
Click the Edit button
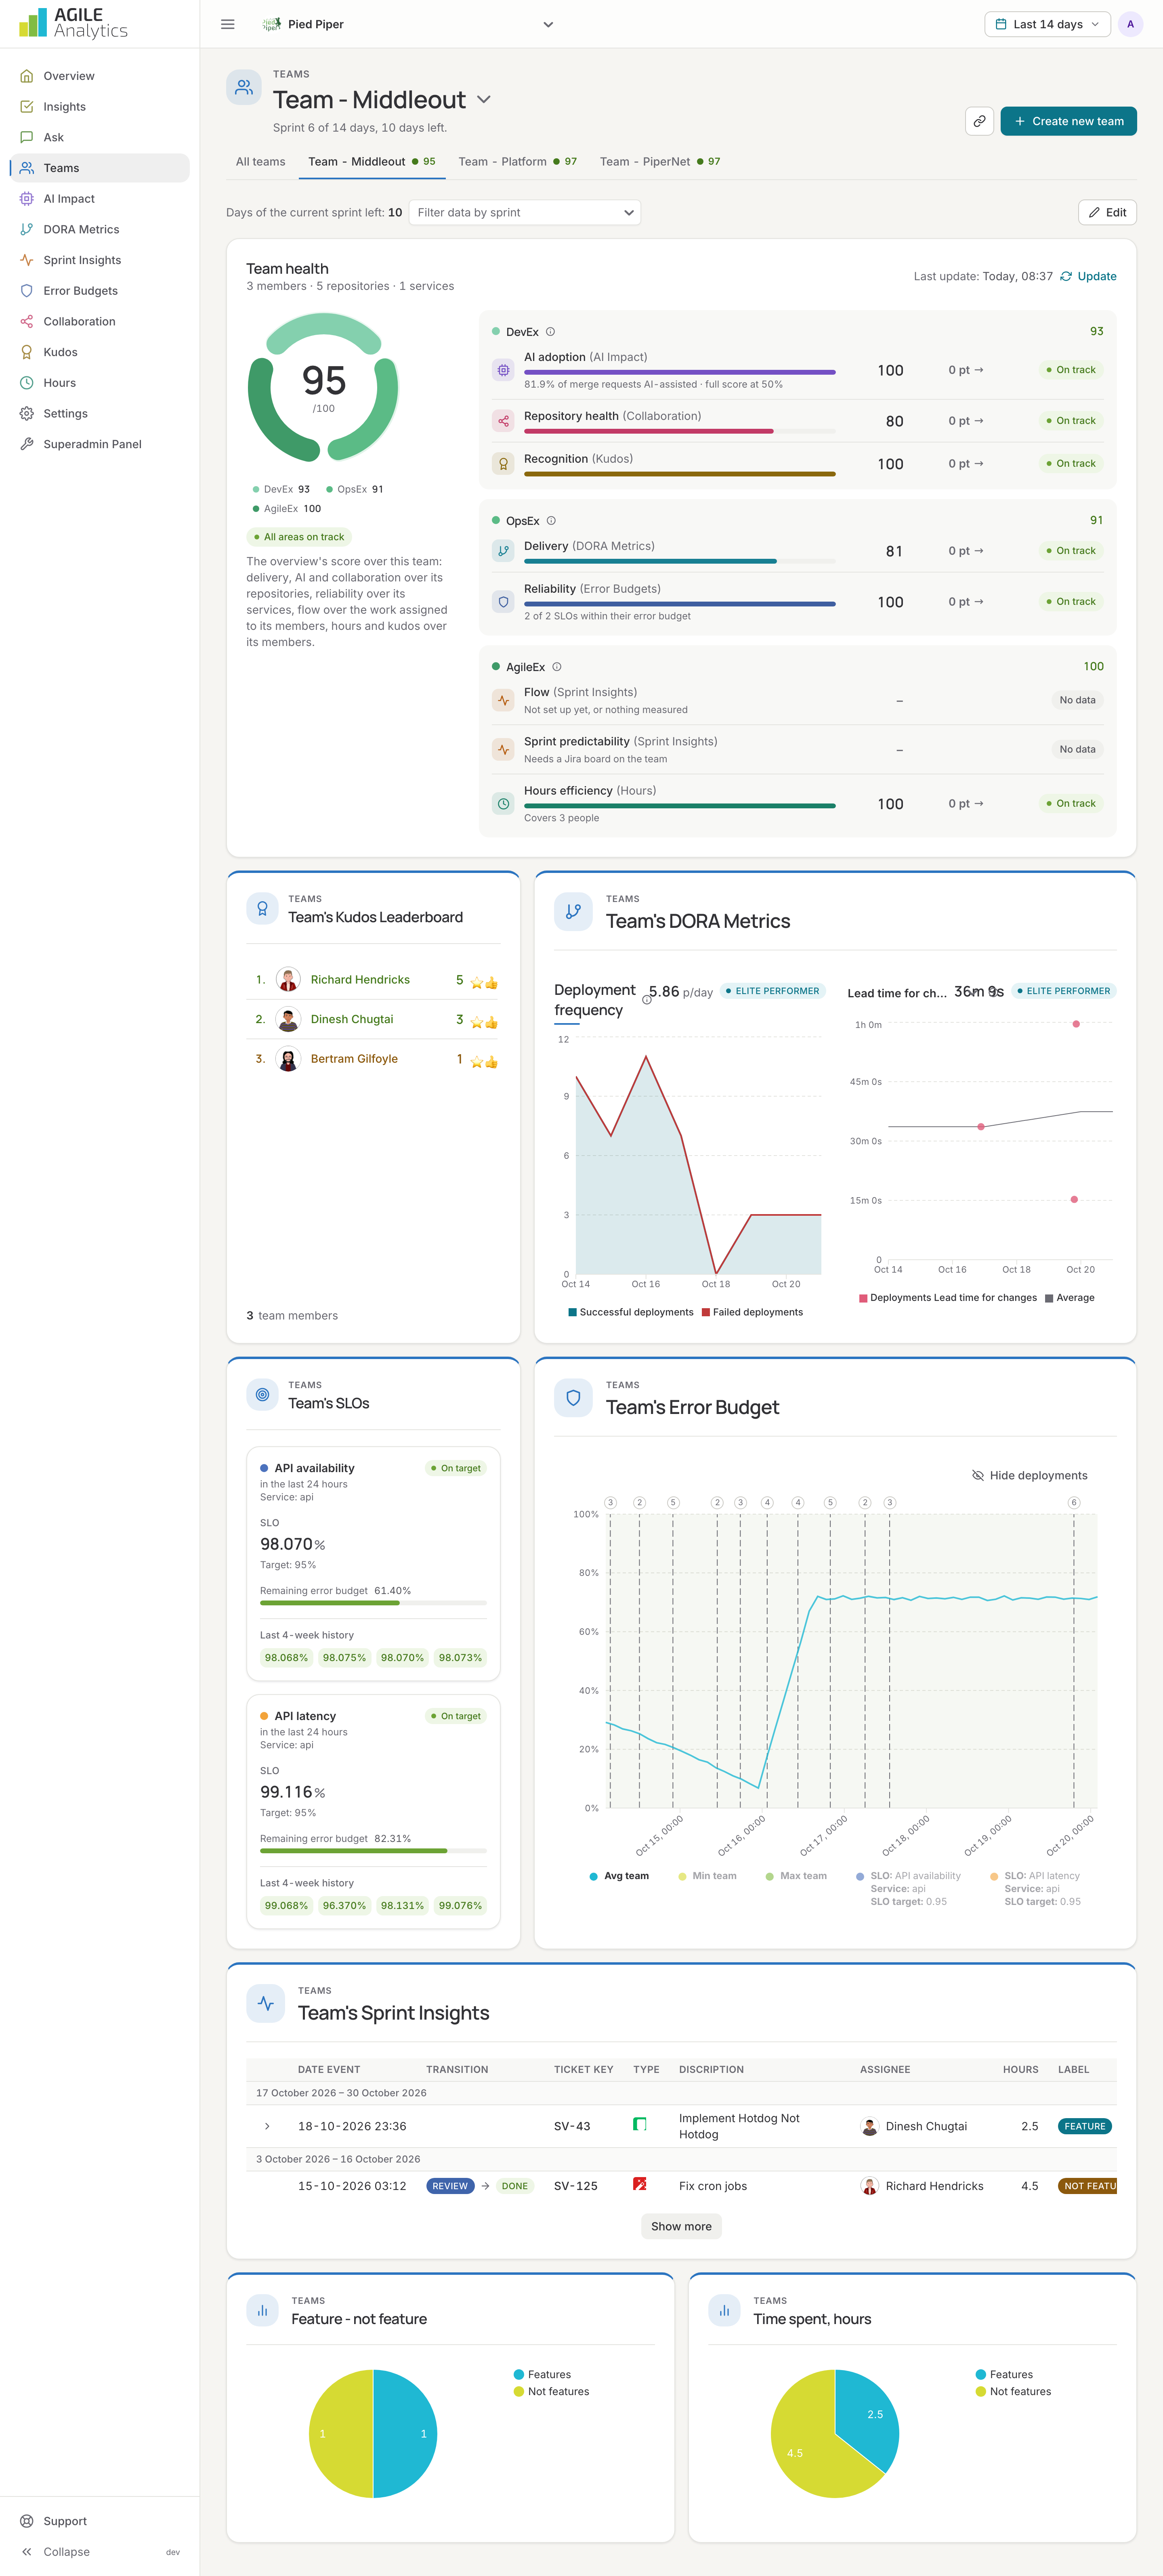click(x=1107, y=212)
